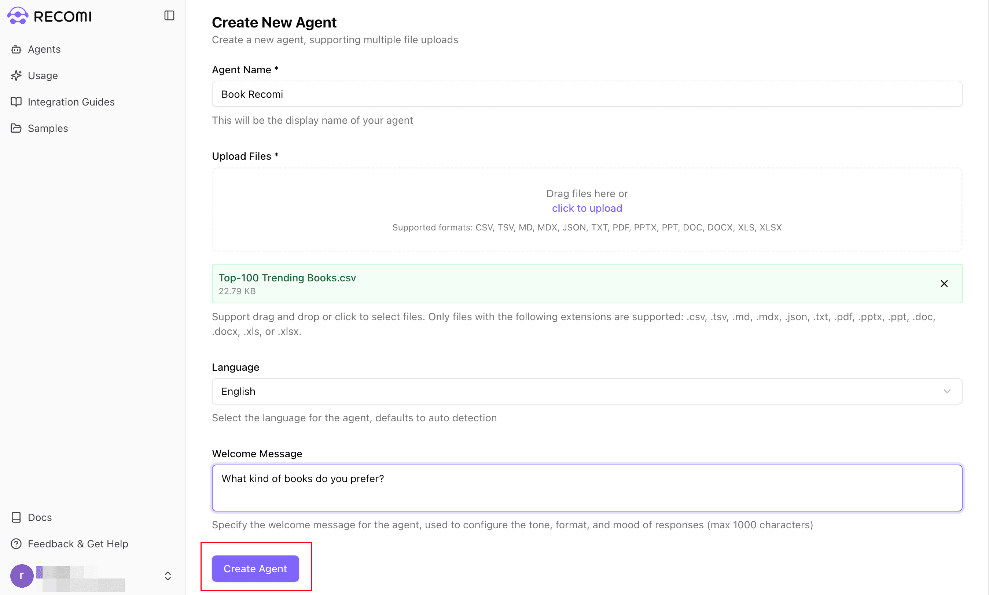Image resolution: width=989 pixels, height=595 pixels.
Task: Click the Recomi logo icon
Action: (x=18, y=16)
